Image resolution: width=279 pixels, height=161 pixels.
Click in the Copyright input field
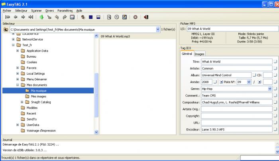coord(236,116)
